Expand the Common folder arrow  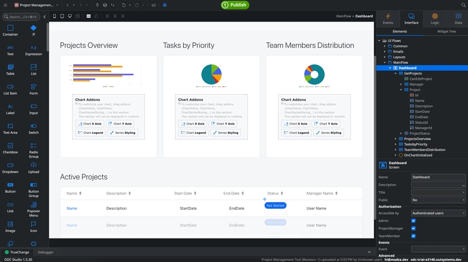385,46
